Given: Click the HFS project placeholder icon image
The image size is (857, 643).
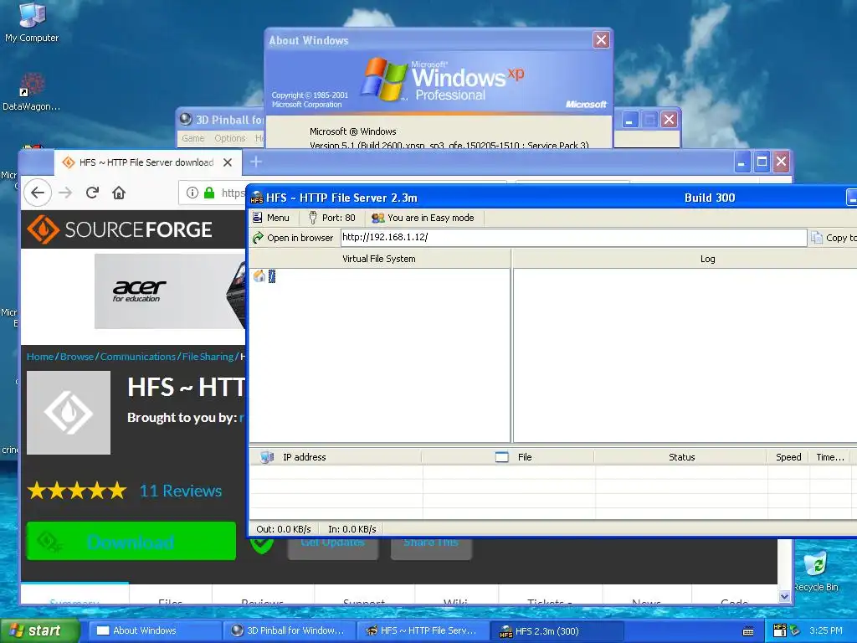Looking at the screenshot, I should [69, 413].
